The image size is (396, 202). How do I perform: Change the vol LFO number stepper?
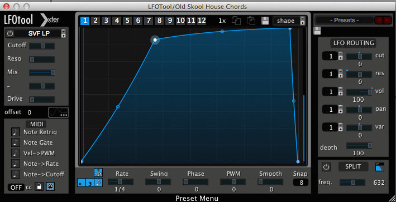pyautogui.click(x=341, y=92)
